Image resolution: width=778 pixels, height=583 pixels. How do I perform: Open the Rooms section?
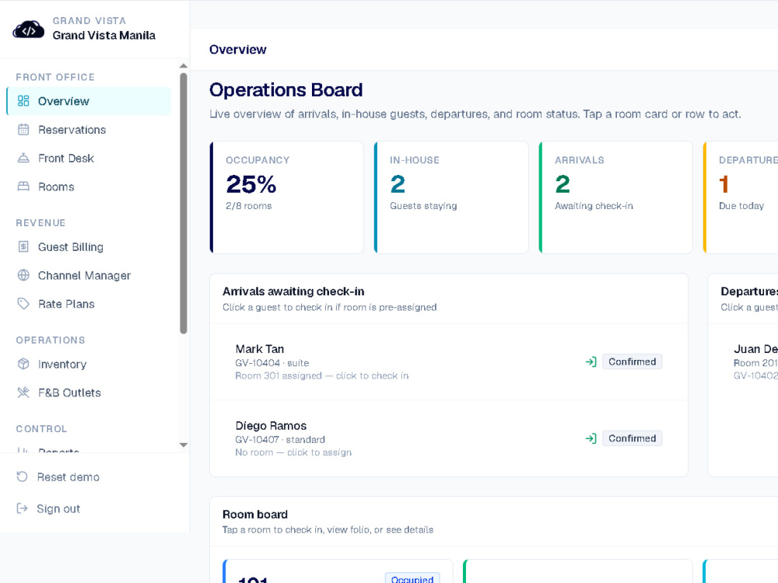(x=89, y=187)
